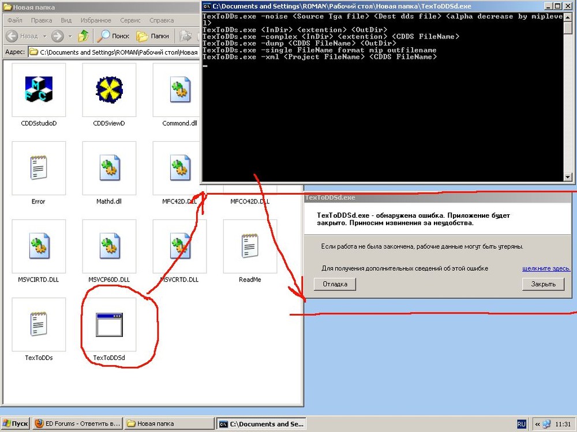This screenshot has height=432, width=577.
Task: Click the Назад back arrow icon
Action: (x=12, y=36)
